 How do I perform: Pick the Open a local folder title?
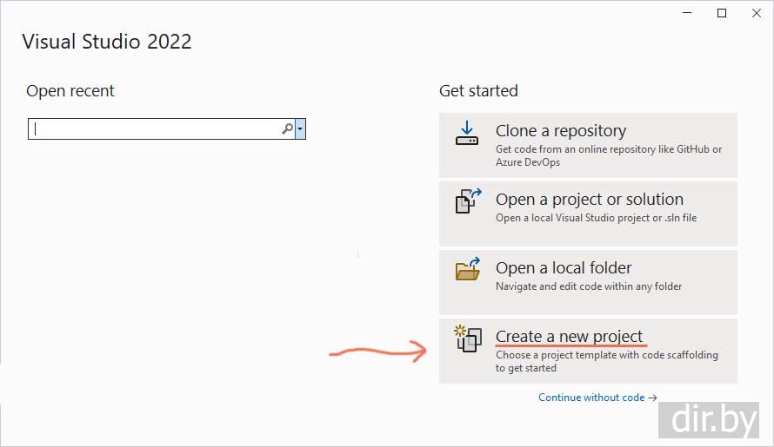(564, 268)
